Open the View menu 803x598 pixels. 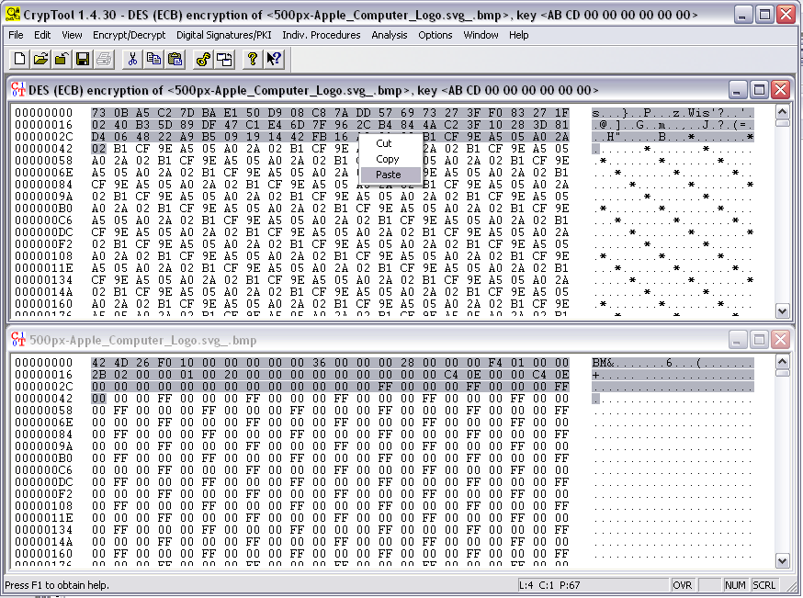[72, 35]
